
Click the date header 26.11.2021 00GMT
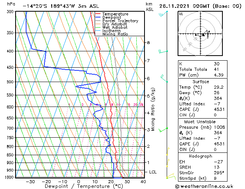[x=184, y=6]
